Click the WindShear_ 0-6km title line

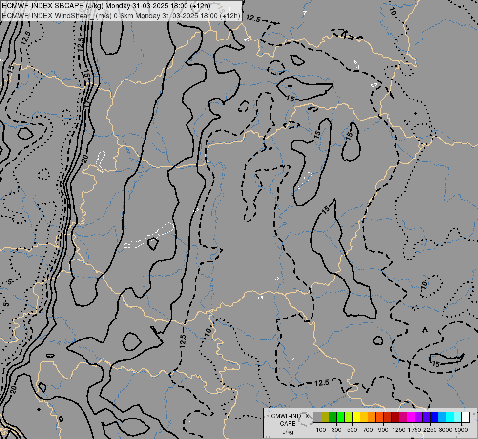pos(121,16)
